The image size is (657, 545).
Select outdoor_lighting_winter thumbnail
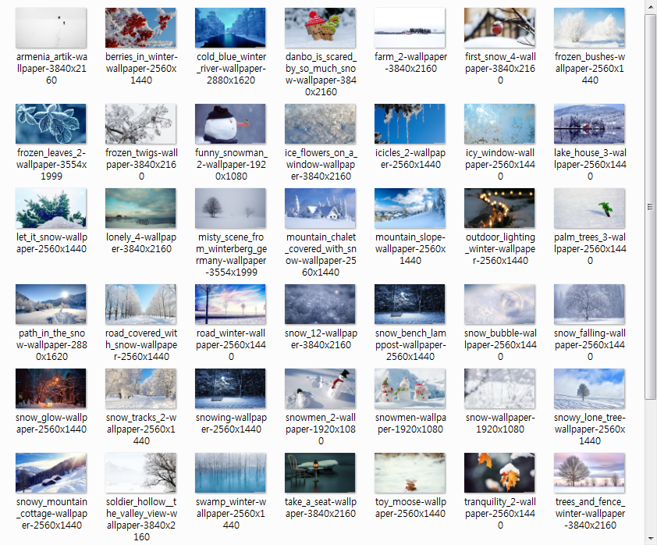pos(499,208)
